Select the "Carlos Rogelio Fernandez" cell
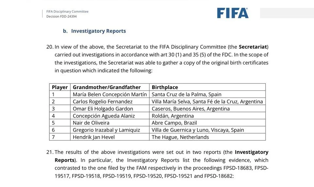The width and height of the screenshot is (314, 187). coord(103,101)
